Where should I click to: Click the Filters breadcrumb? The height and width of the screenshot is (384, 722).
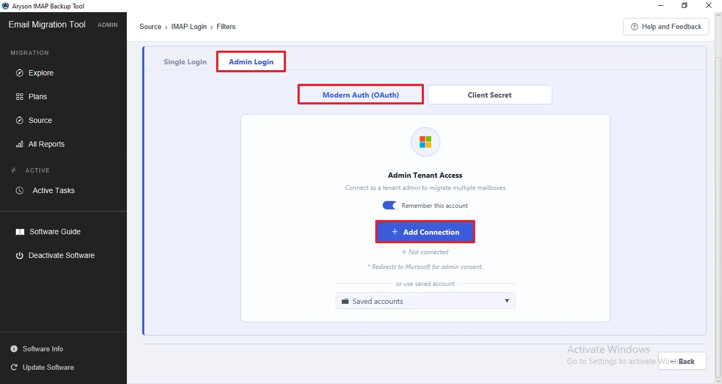point(226,26)
